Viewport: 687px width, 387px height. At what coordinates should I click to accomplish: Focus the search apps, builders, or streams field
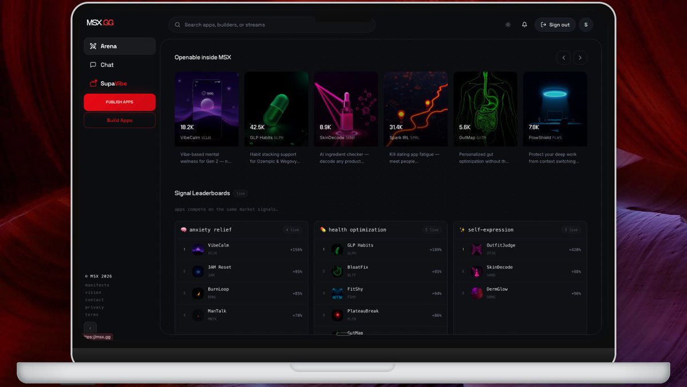[272, 25]
